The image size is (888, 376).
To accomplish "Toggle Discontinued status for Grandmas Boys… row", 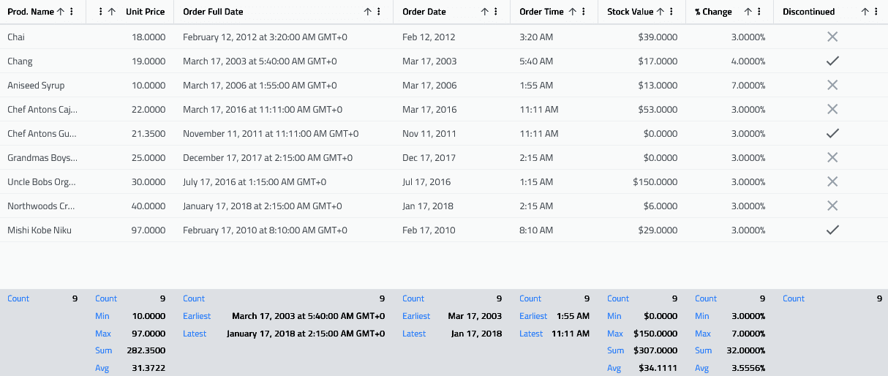I will (x=832, y=157).
